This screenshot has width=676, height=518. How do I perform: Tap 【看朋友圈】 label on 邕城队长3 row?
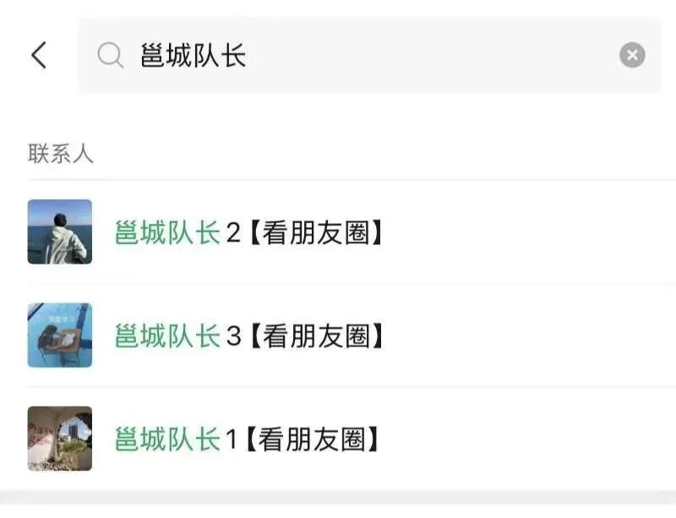pyautogui.click(x=316, y=336)
